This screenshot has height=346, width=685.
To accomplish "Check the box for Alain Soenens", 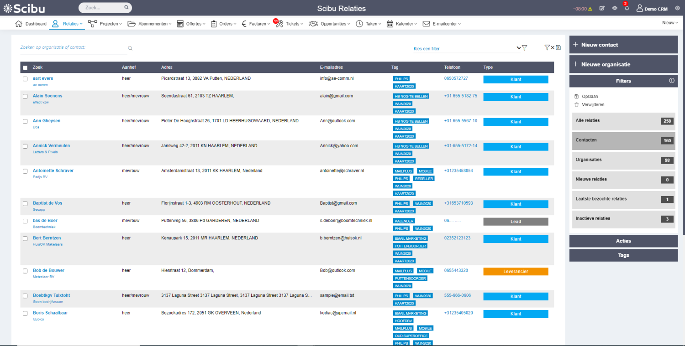I will (25, 96).
